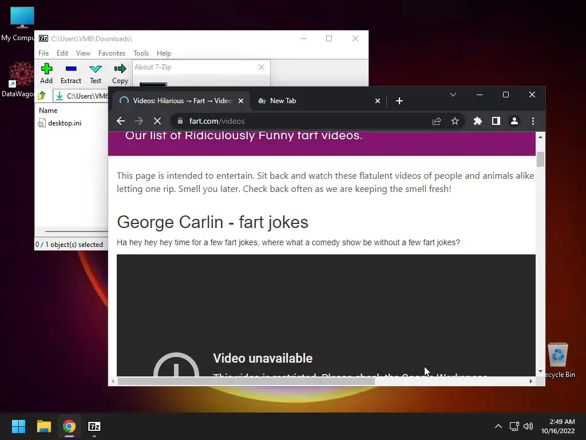Image resolution: width=586 pixels, height=440 pixels.
Task: Click the Chrome vertical scrollbar thumb
Action: pyautogui.click(x=540, y=159)
